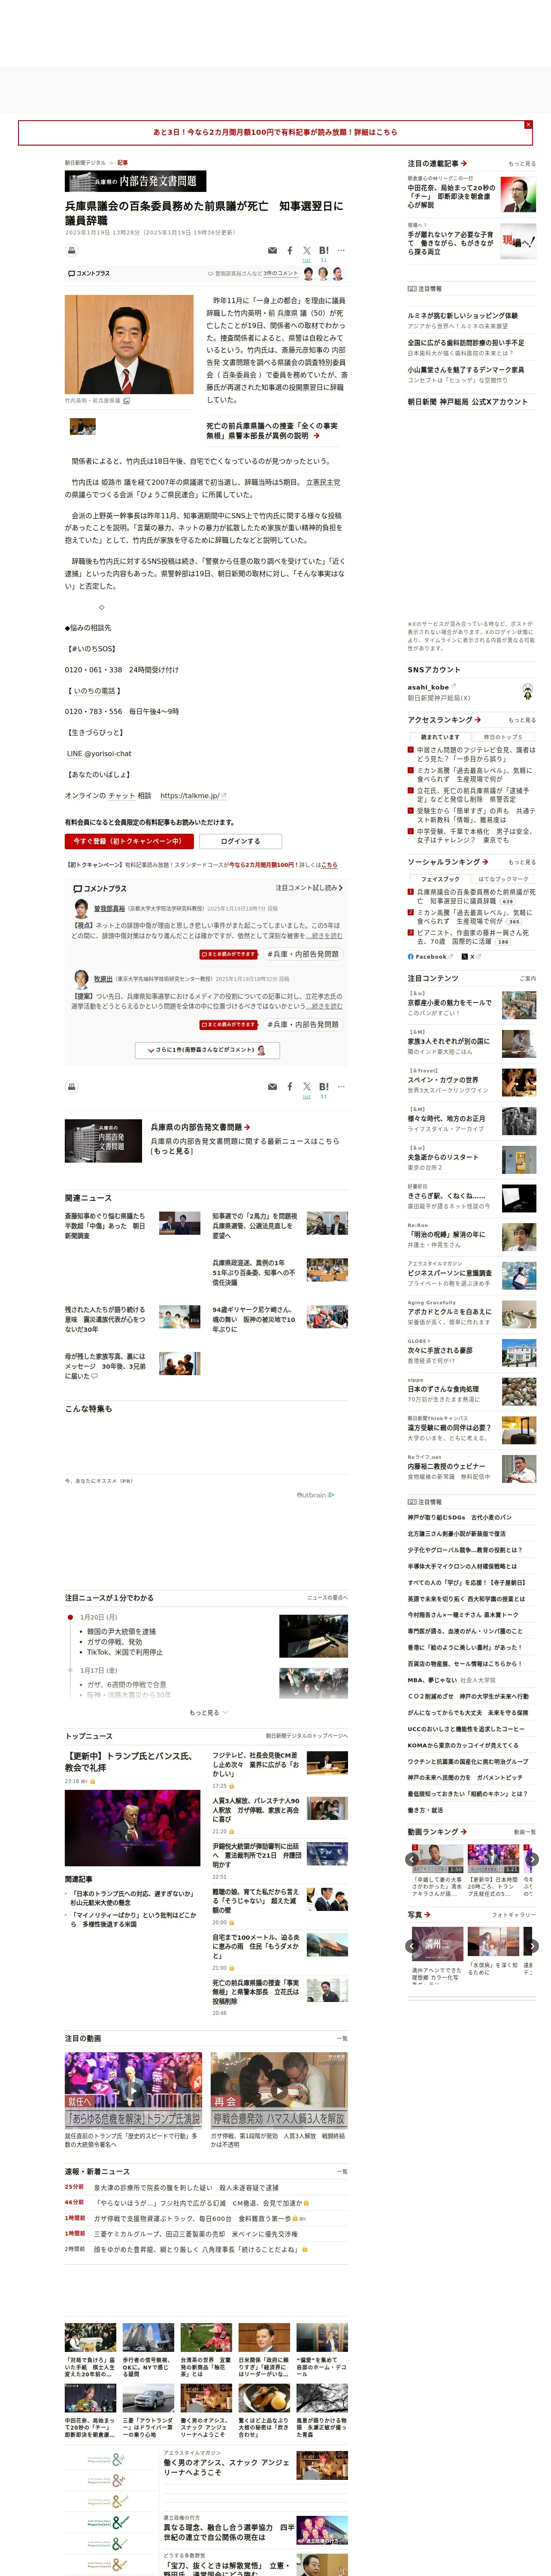The image size is (551, 2576).
Task: Click previous arrow on 写真 carousel
Action: pos(412,1946)
